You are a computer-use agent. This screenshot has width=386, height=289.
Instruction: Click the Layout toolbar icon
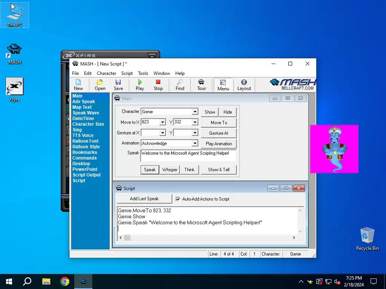(x=244, y=85)
